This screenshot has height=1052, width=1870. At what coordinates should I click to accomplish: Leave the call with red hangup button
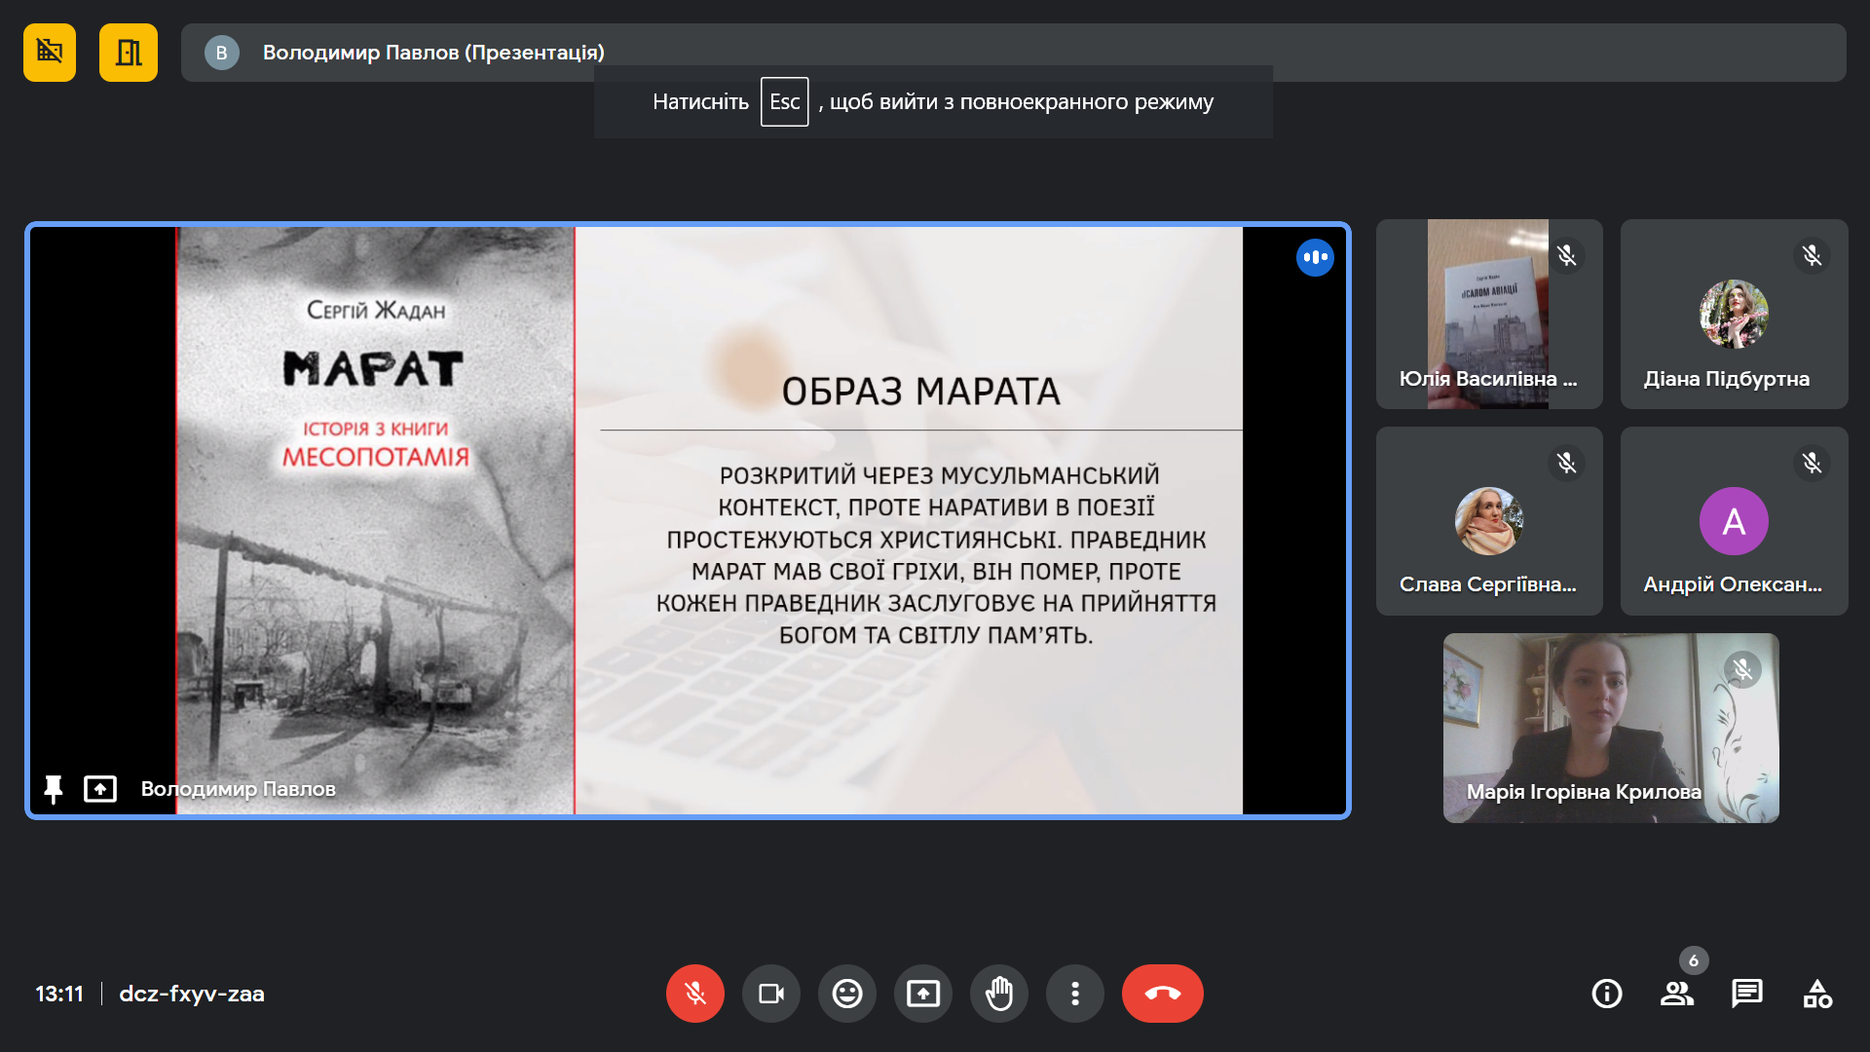1162,994
